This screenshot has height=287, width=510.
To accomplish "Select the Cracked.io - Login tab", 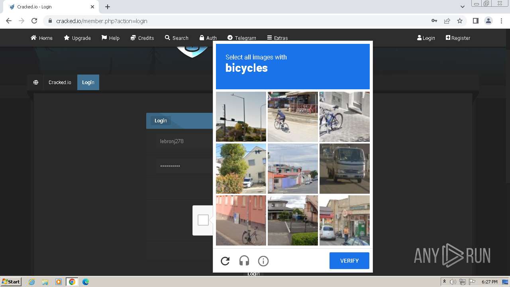I will coord(52,7).
